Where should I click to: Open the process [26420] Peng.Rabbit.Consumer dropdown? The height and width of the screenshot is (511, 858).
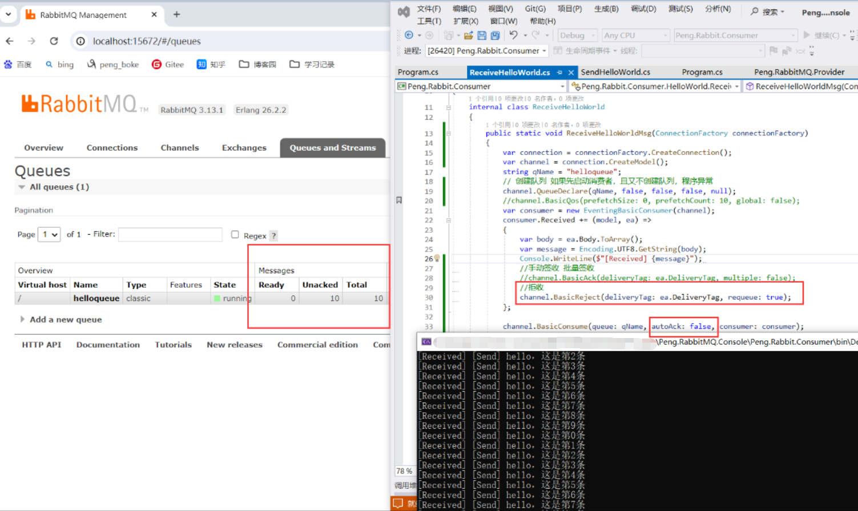[x=487, y=51]
